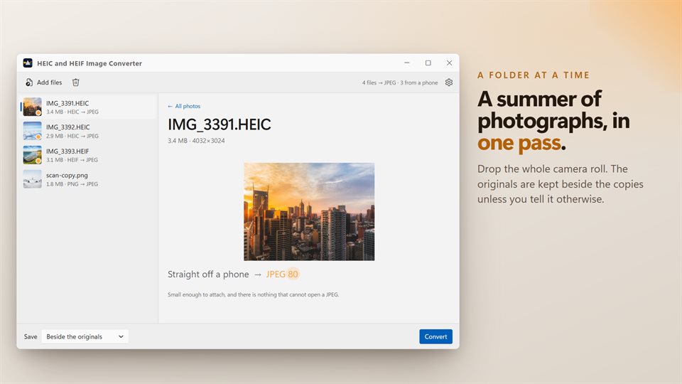Screen dimensions: 682x384
Task: Go back via All photos link
Action: pyautogui.click(x=184, y=106)
